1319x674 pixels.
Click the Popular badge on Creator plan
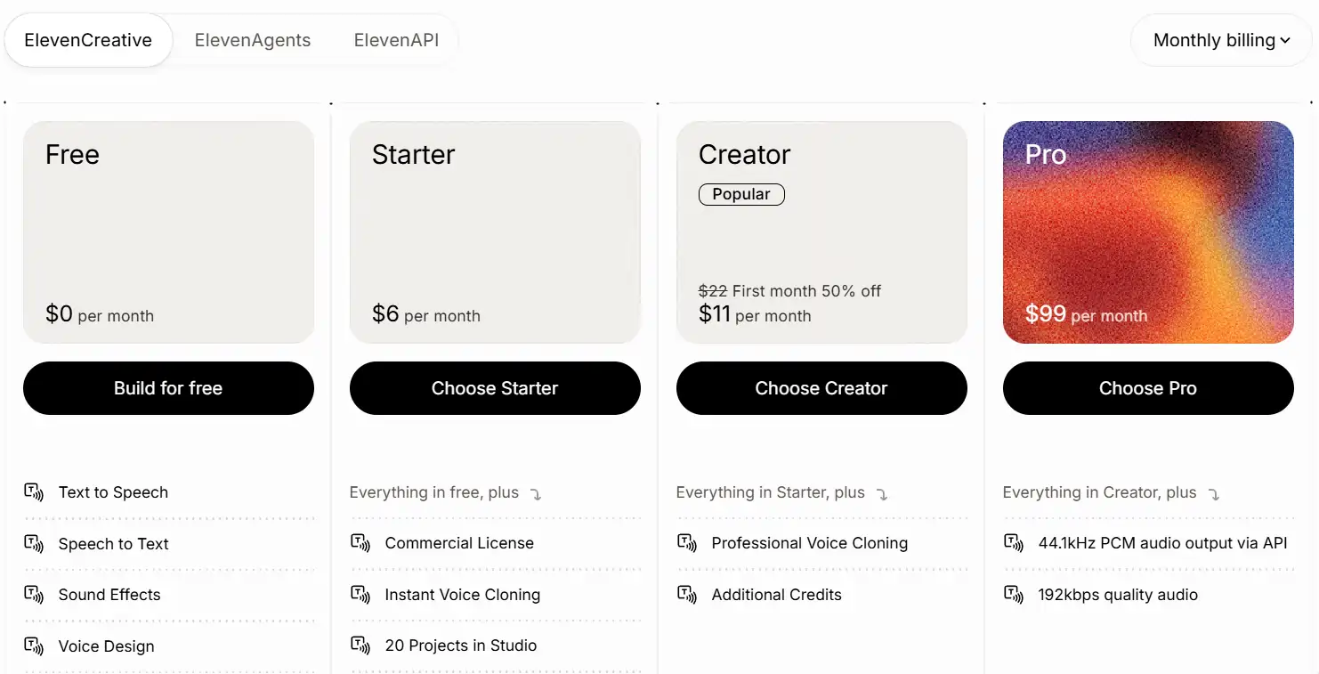click(x=741, y=194)
